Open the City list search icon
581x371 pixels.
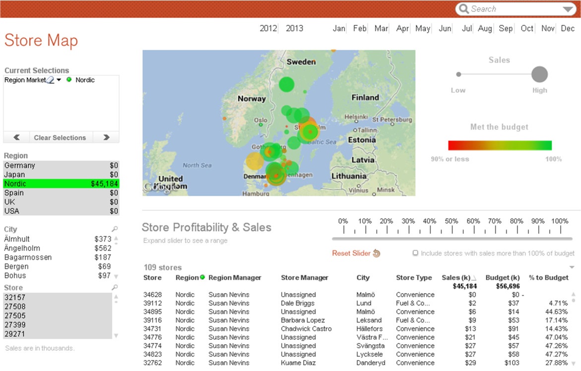(115, 229)
